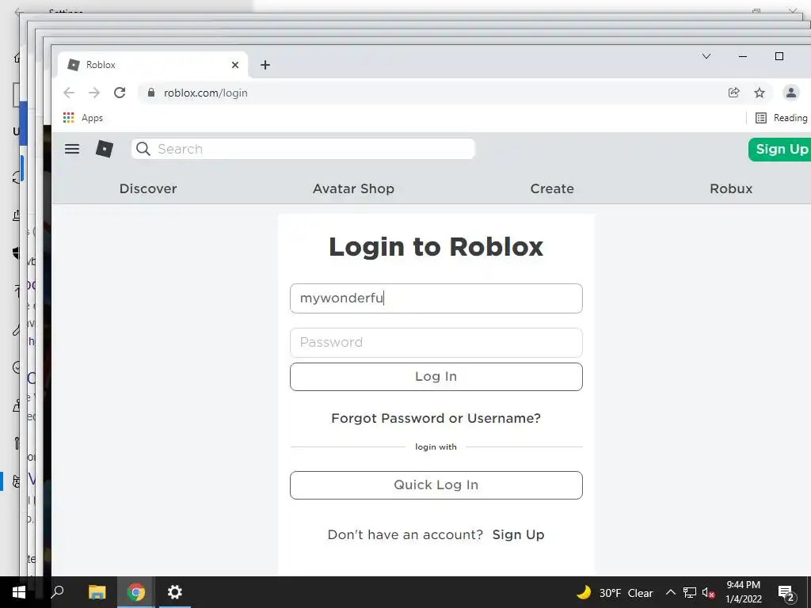Click the username field containing mywonderfu
The width and height of the screenshot is (811, 608).
coord(436,298)
